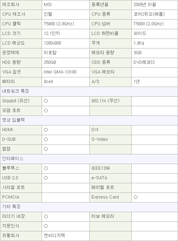Click the circle mark beside Gigabit (유선)
The width and height of the screenshot is (178, 241).
pos(46,101)
